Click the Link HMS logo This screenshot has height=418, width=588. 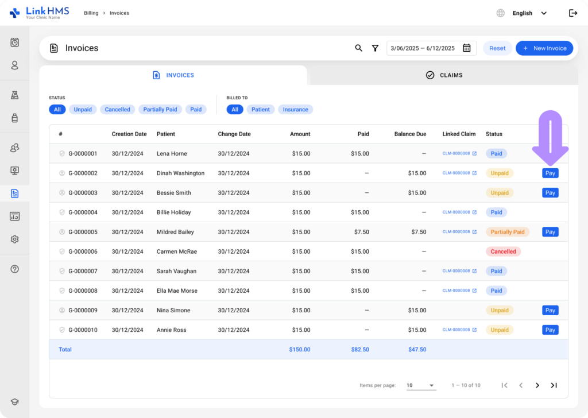40,13
